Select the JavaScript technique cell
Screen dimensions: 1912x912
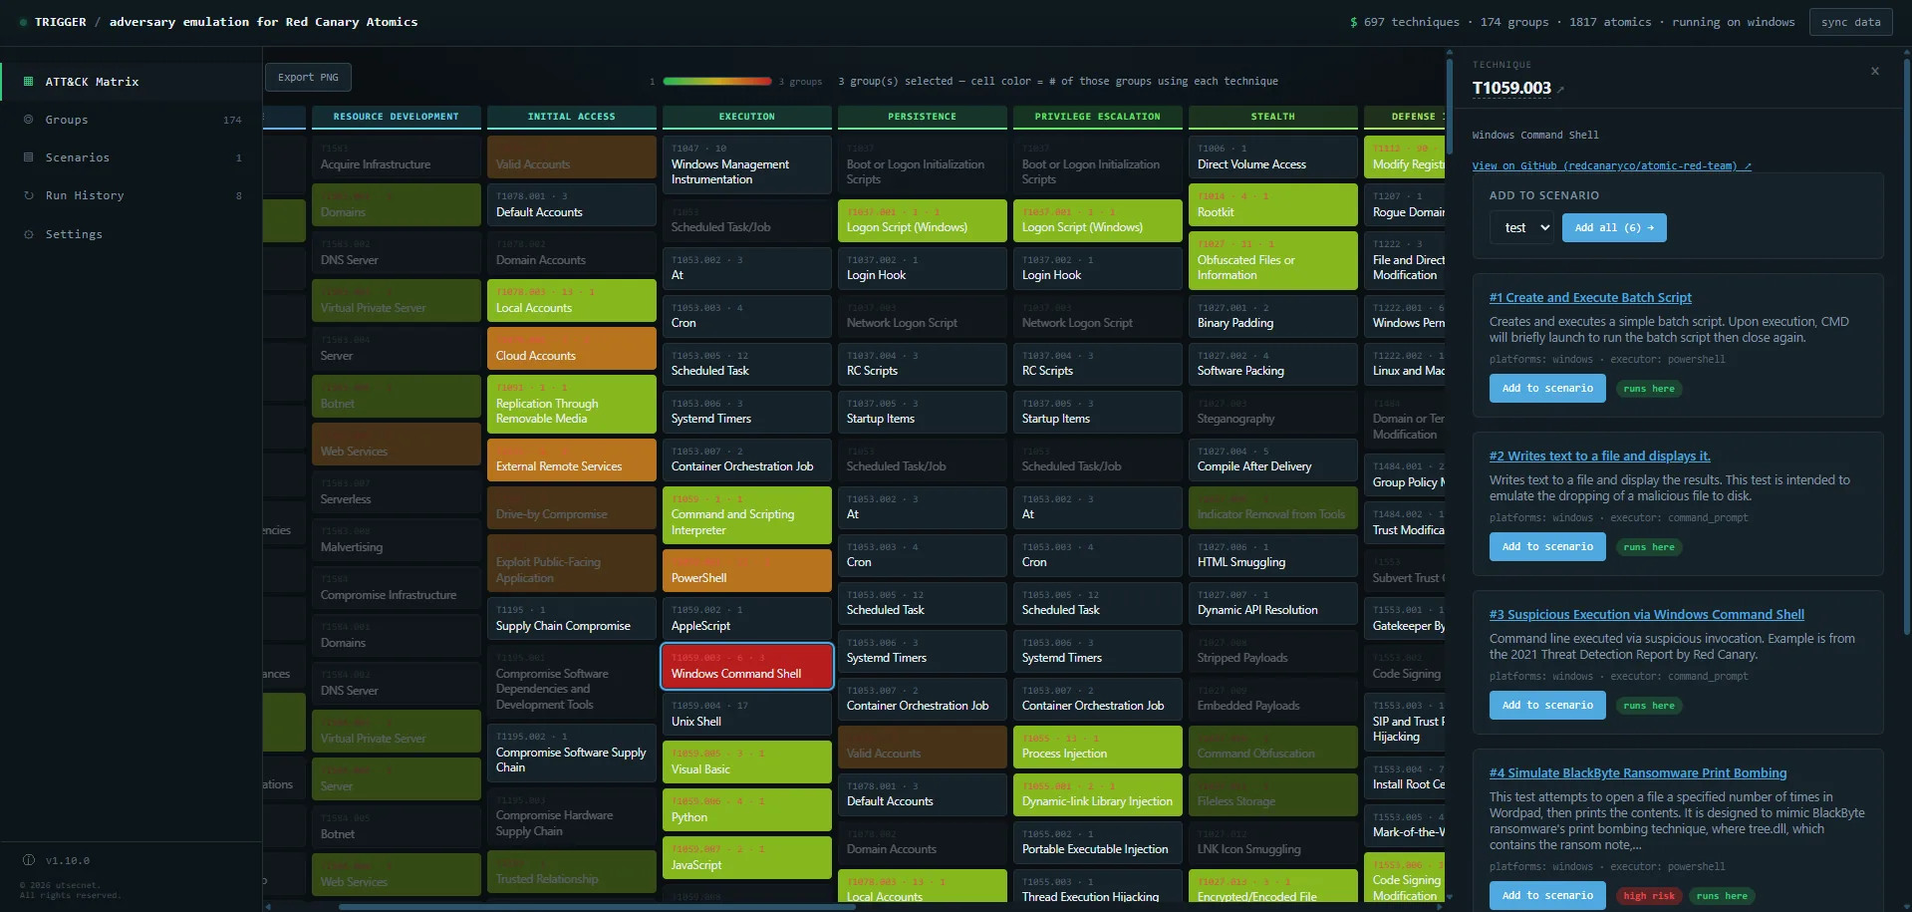coord(746,858)
